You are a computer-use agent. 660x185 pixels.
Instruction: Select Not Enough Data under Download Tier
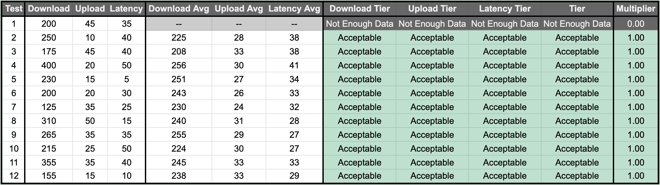coord(359,24)
